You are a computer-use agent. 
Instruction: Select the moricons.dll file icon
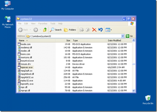tap(19, 57)
